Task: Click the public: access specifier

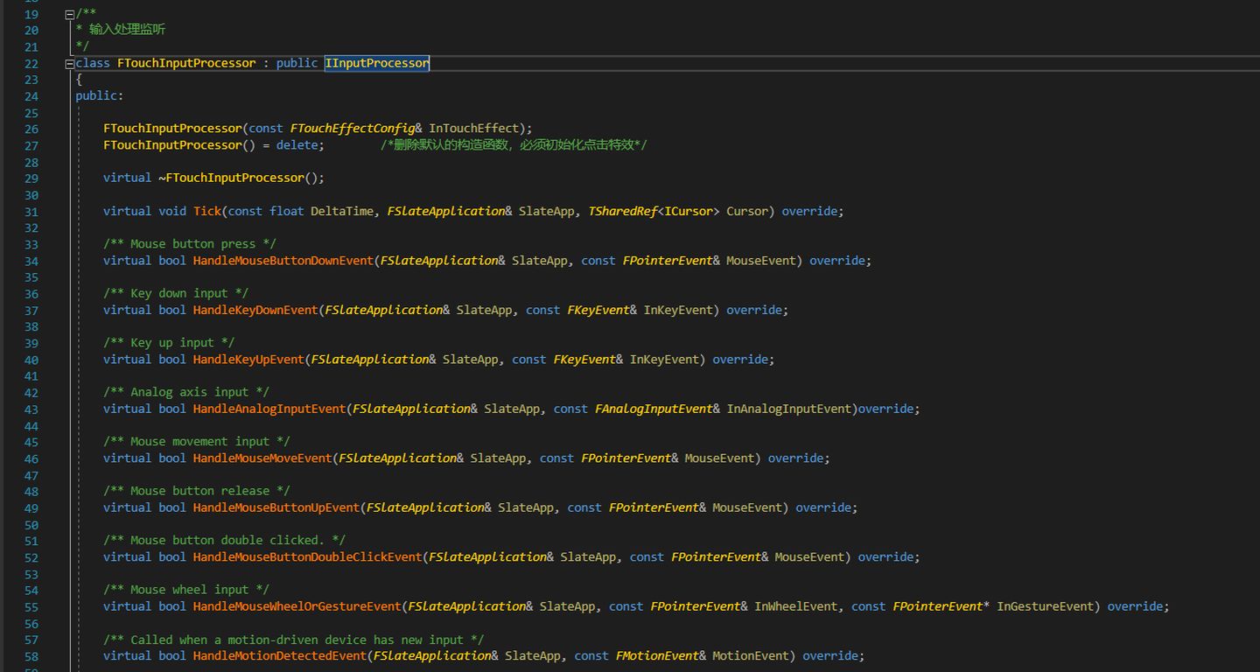Action: click(x=100, y=95)
